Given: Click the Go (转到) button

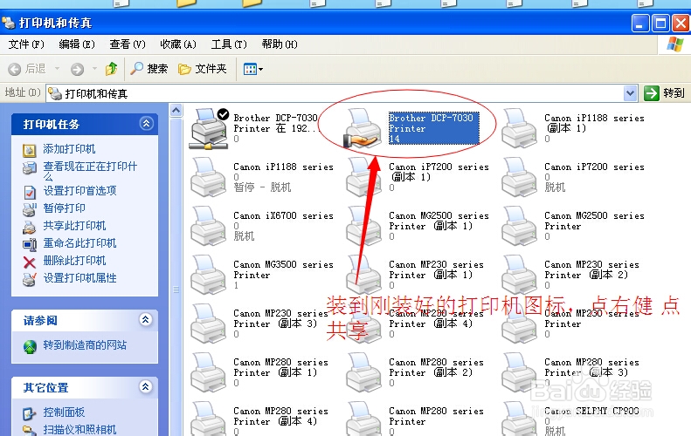Looking at the screenshot, I should (x=664, y=93).
